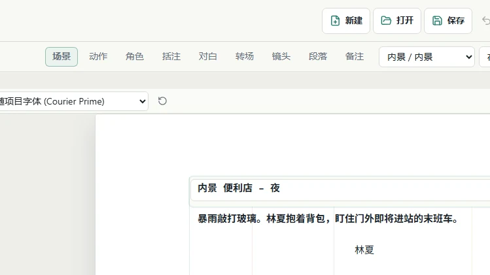Click the 新建 new document button

pos(346,21)
